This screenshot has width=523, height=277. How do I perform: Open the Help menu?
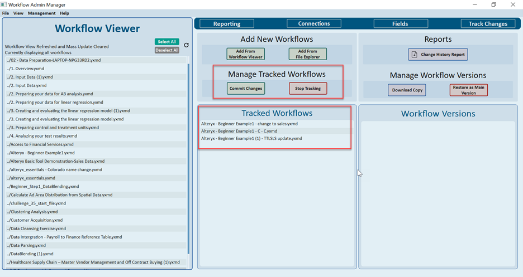pos(64,13)
